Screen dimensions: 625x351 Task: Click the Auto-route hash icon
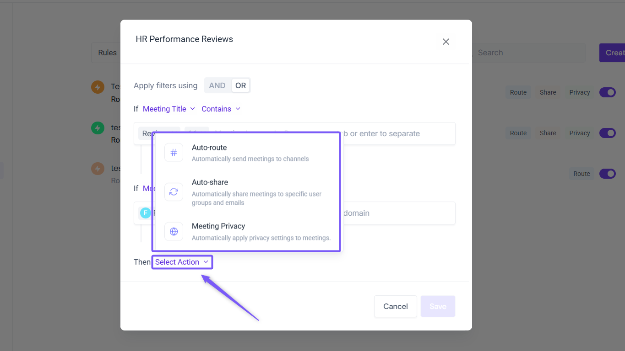(174, 153)
